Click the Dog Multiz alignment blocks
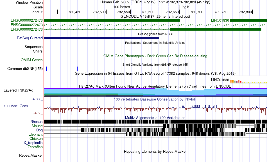The width and height of the screenshot is (267, 162). [x=174, y=130]
